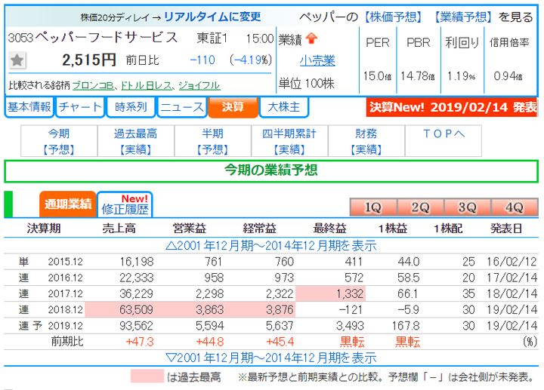Select the 通期業績 tab
Image resolution: width=544 pixels, height=390 pixels.
point(68,204)
